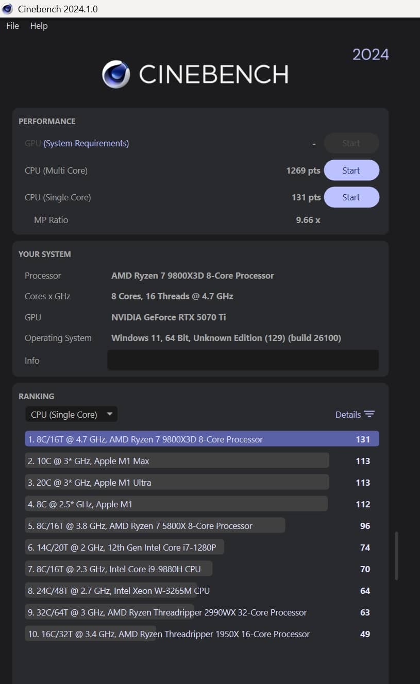Open the Help menu
420x684 pixels.
(39, 26)
